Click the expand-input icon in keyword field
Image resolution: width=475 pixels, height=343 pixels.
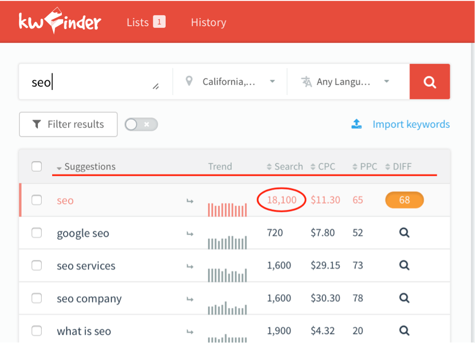156,87
